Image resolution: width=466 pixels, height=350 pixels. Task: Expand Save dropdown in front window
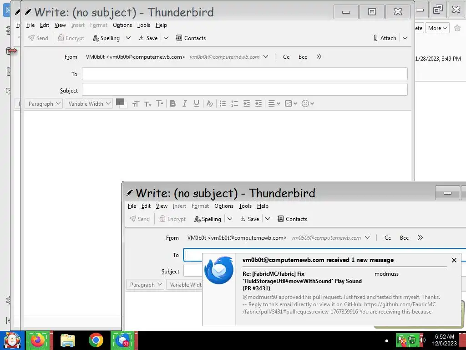coord(268,219)
